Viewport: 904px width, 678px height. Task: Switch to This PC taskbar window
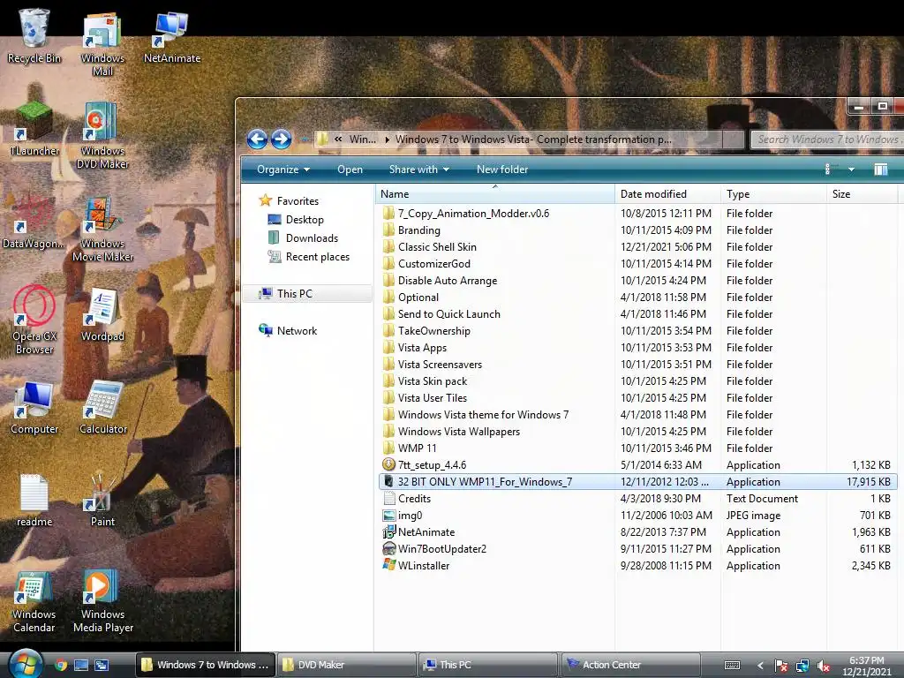point(487,665)
